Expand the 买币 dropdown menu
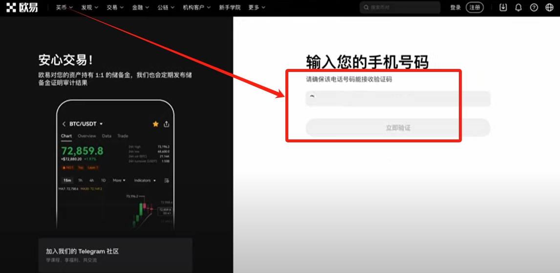560x273 pixels. coord(64,7)
